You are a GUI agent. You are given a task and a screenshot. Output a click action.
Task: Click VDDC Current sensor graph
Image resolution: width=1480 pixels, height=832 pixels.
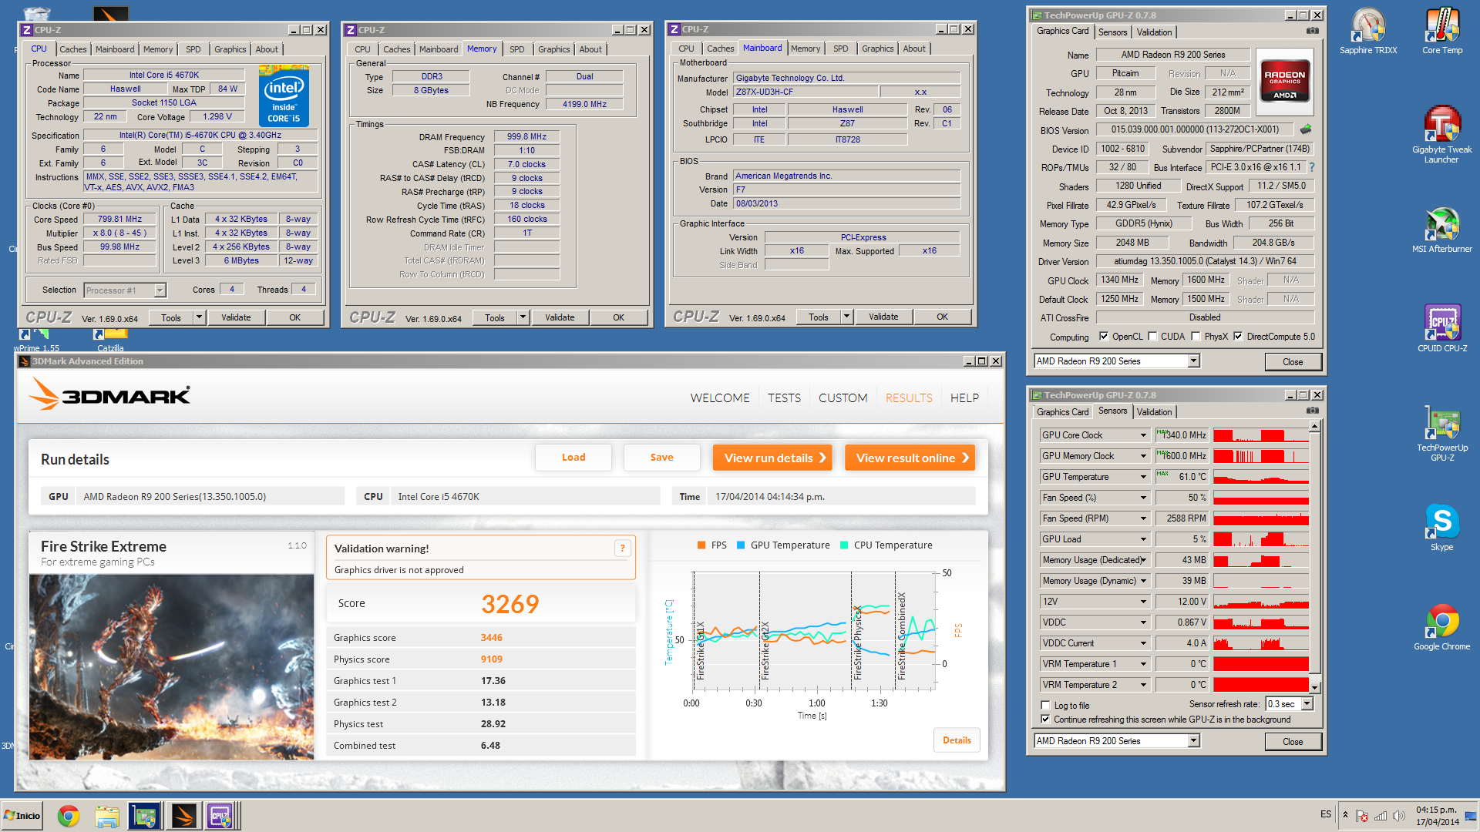tap(1261, 643)
